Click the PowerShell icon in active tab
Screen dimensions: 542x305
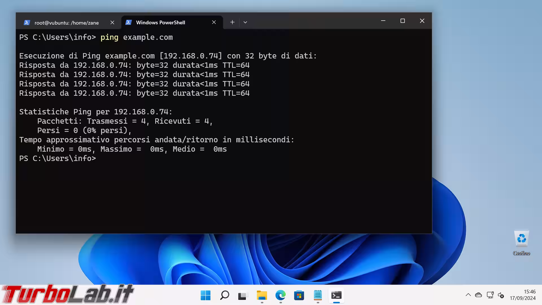[x=129, y=22]
